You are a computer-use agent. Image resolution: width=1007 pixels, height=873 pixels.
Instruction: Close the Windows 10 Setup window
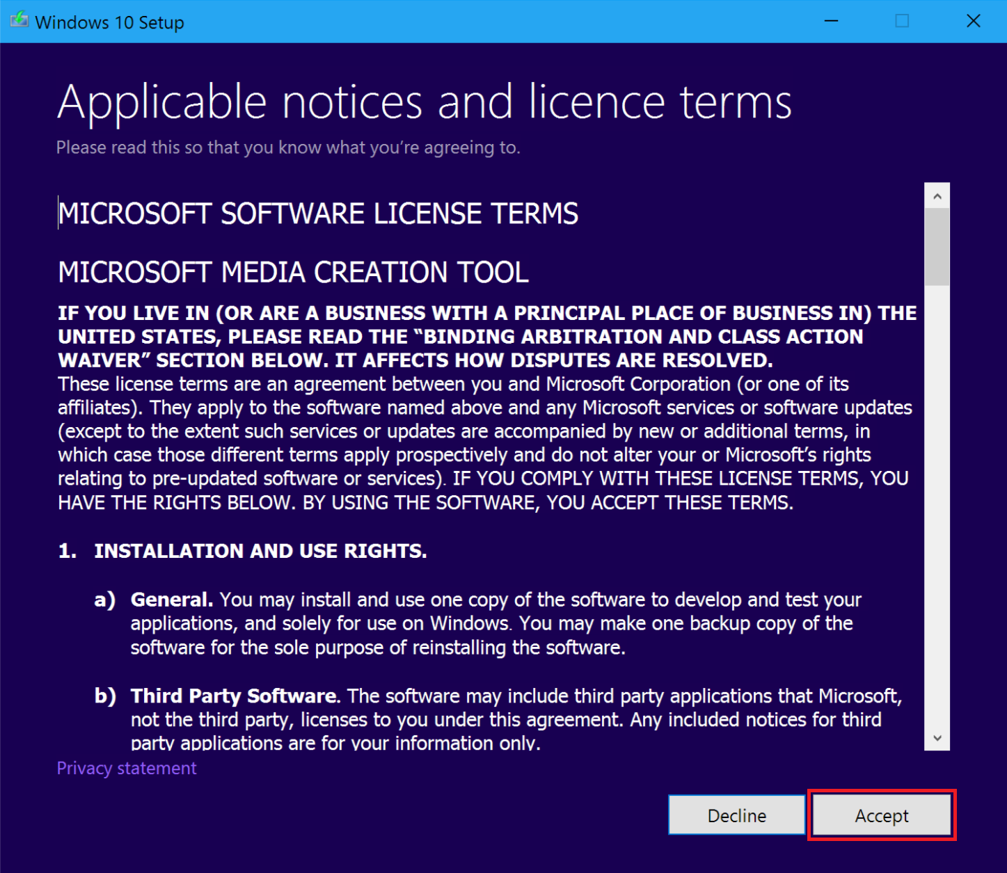pos(973,21)
